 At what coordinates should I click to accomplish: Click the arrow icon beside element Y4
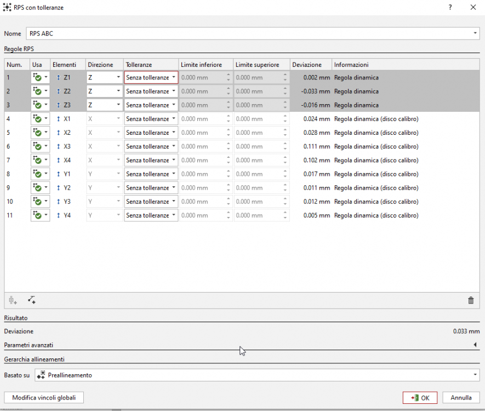point(59,216)
